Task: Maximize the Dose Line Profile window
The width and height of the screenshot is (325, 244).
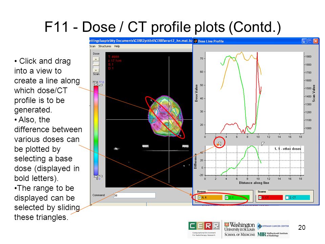Action: (310, 41)
